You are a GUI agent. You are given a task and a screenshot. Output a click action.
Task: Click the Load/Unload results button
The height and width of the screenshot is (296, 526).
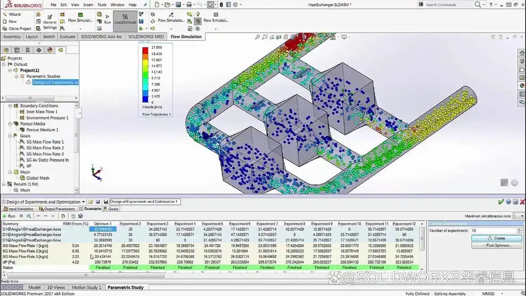pyautogui.click(x=125, y=21)
